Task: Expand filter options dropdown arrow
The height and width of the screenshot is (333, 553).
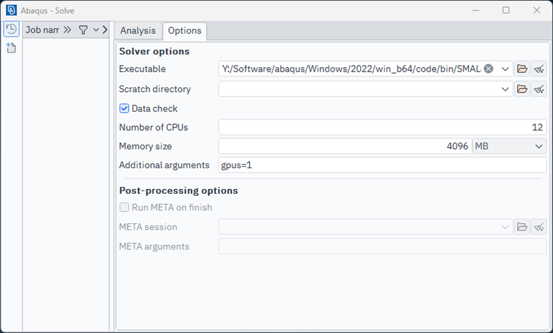Action: pyautogui.click(x=96, y=30)
